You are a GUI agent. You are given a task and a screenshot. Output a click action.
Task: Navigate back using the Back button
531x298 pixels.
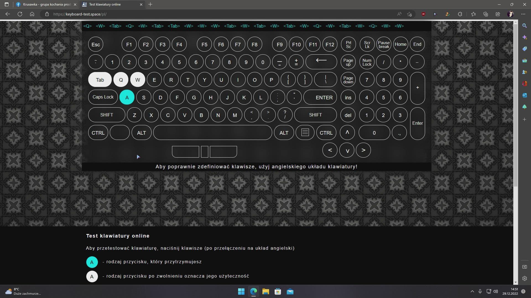(7, 14)
